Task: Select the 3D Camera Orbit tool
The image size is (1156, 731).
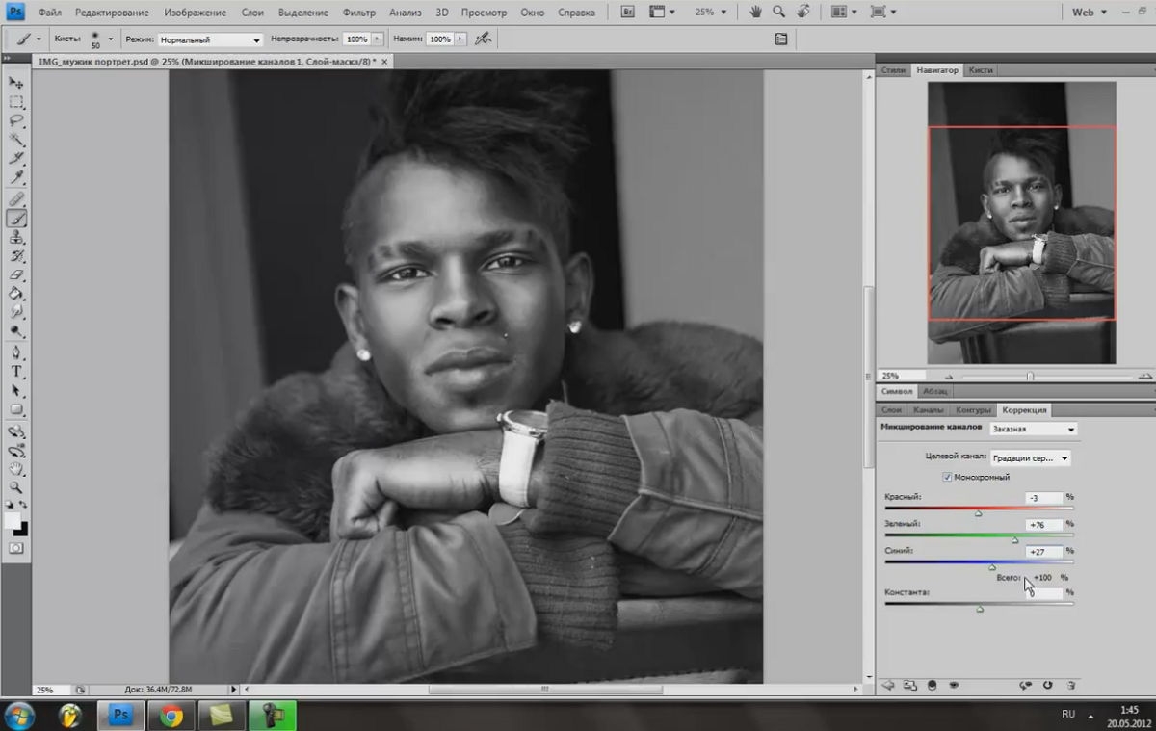Action: (16, 451)
